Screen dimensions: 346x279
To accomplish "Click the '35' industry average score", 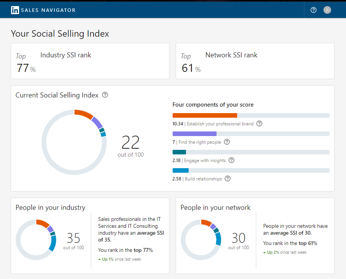I will 73,238.
